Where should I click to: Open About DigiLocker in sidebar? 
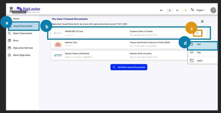tap(22, 55)
